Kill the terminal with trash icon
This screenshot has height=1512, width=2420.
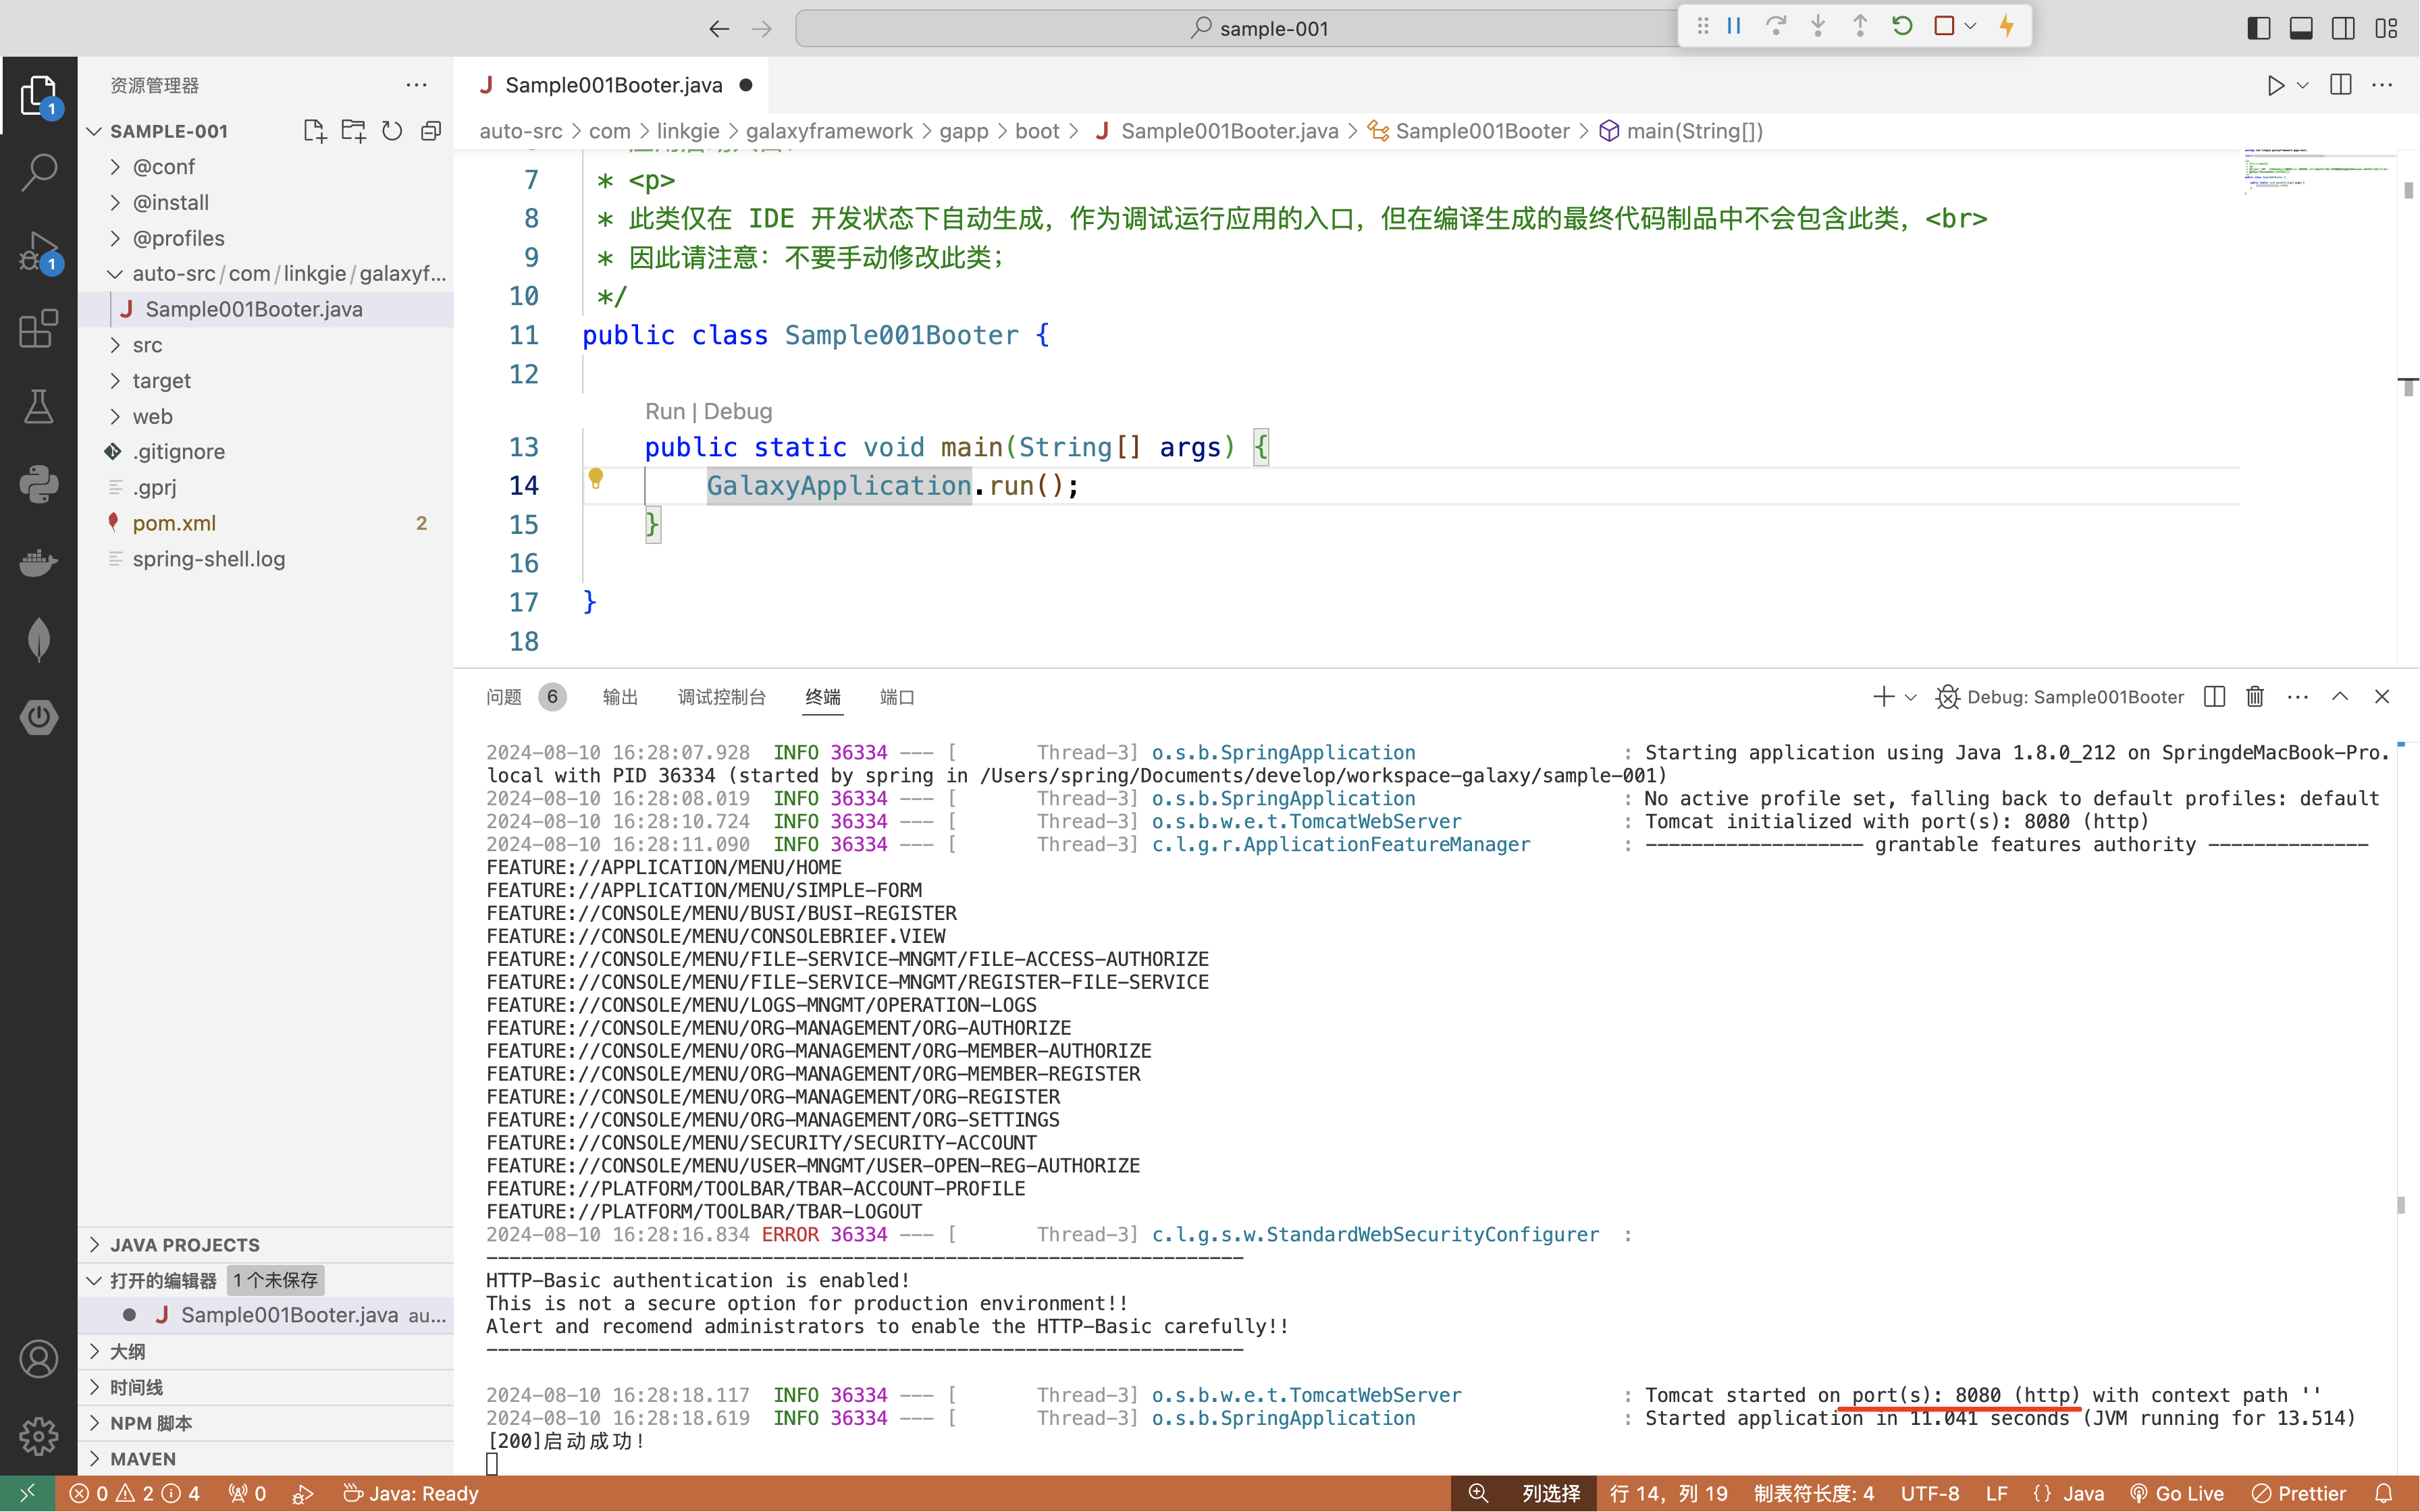coord(2255,697)
